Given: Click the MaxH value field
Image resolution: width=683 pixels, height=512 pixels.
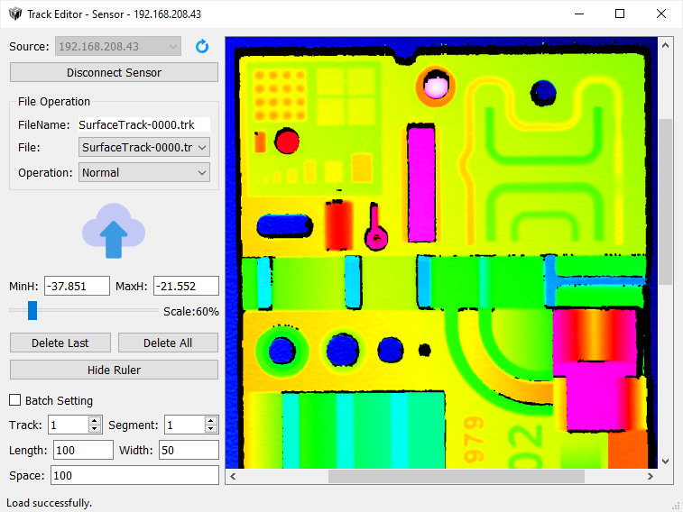Looking at the screenshot, I should pyautogui.click(x=186, y=286).
